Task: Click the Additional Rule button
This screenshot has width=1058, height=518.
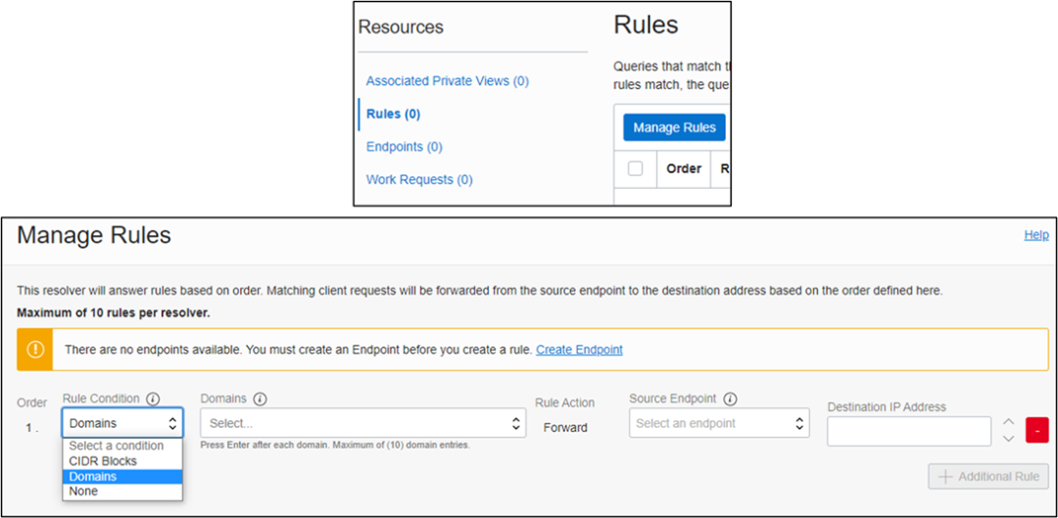Action: [988, 476]
